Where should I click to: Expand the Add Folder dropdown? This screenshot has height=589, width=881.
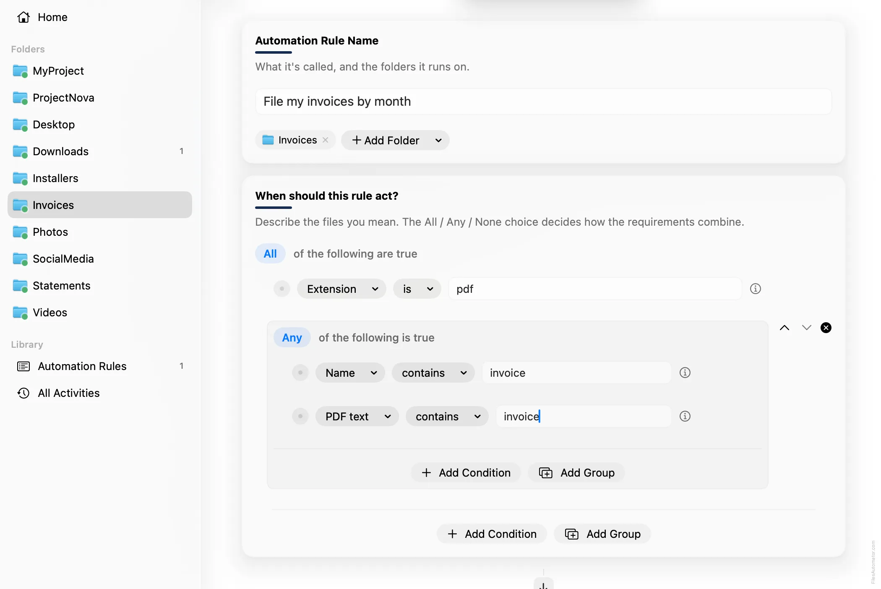pos(395,140)
